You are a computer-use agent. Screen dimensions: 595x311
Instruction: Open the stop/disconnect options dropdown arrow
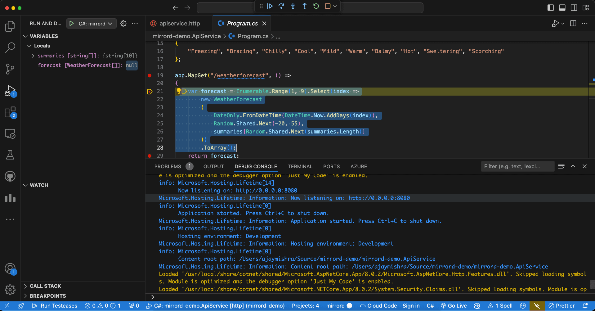pyautogui.click(x=335, y=6)
